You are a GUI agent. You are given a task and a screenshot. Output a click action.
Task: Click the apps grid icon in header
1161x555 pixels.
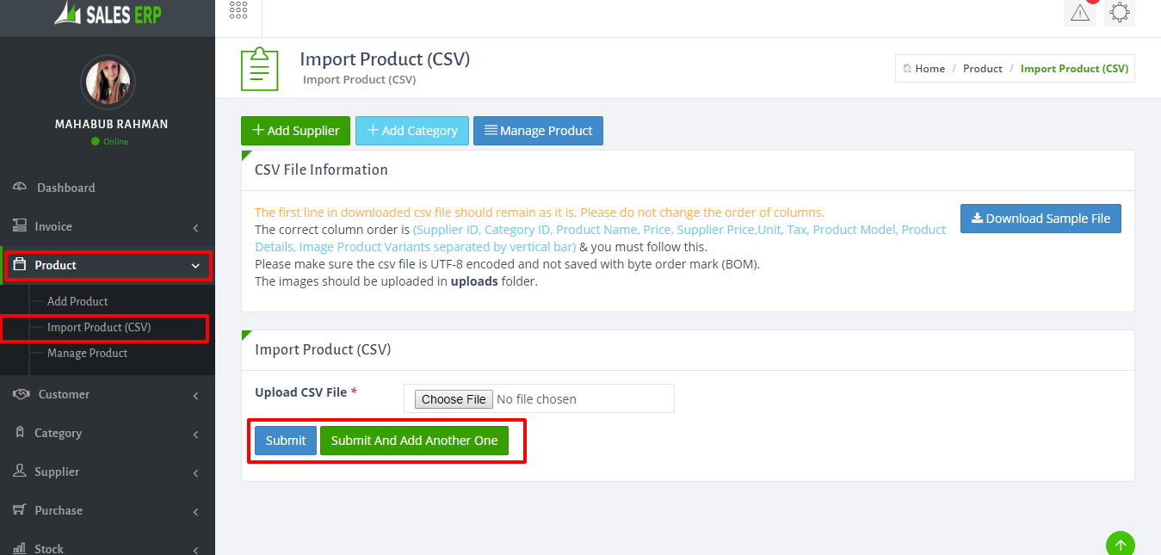coord(238,10)
